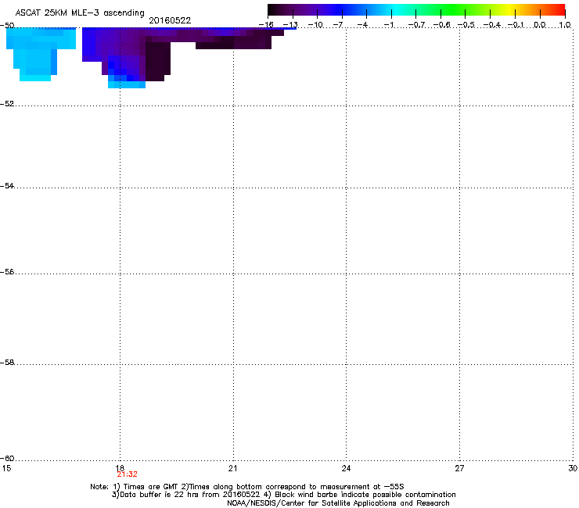Click the latitude label "-50"

coord(7,26)
